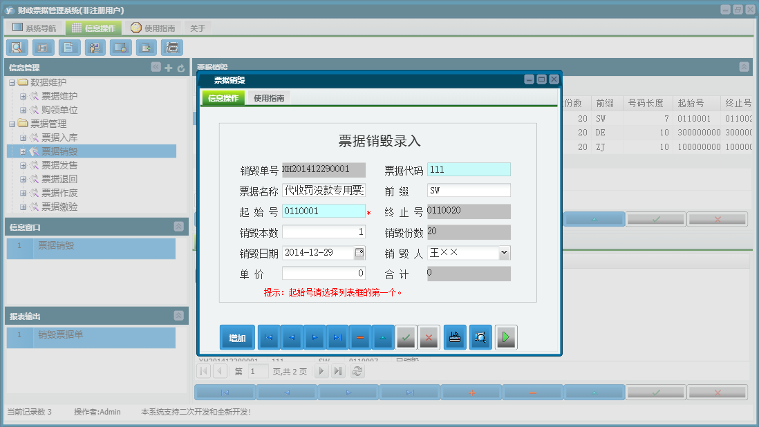Click the 单价 input field
Viewport: 759px width, 427px height.
coord(324,273)
